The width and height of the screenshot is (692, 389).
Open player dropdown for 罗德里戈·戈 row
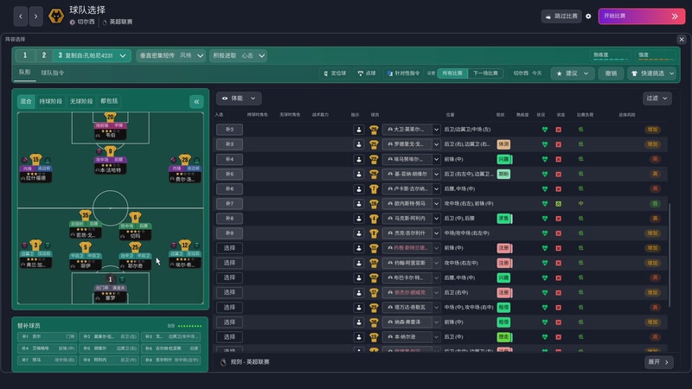pyautogui.click(x=436, y=144)
